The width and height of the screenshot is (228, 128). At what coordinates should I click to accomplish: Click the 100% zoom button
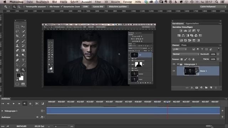coord(85,7)
